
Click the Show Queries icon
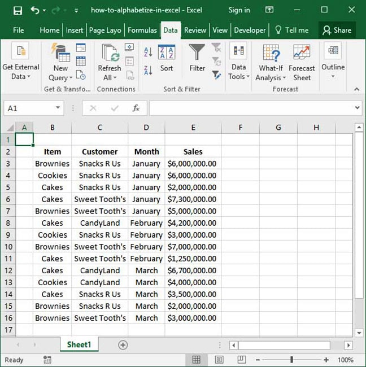[81, 48]
